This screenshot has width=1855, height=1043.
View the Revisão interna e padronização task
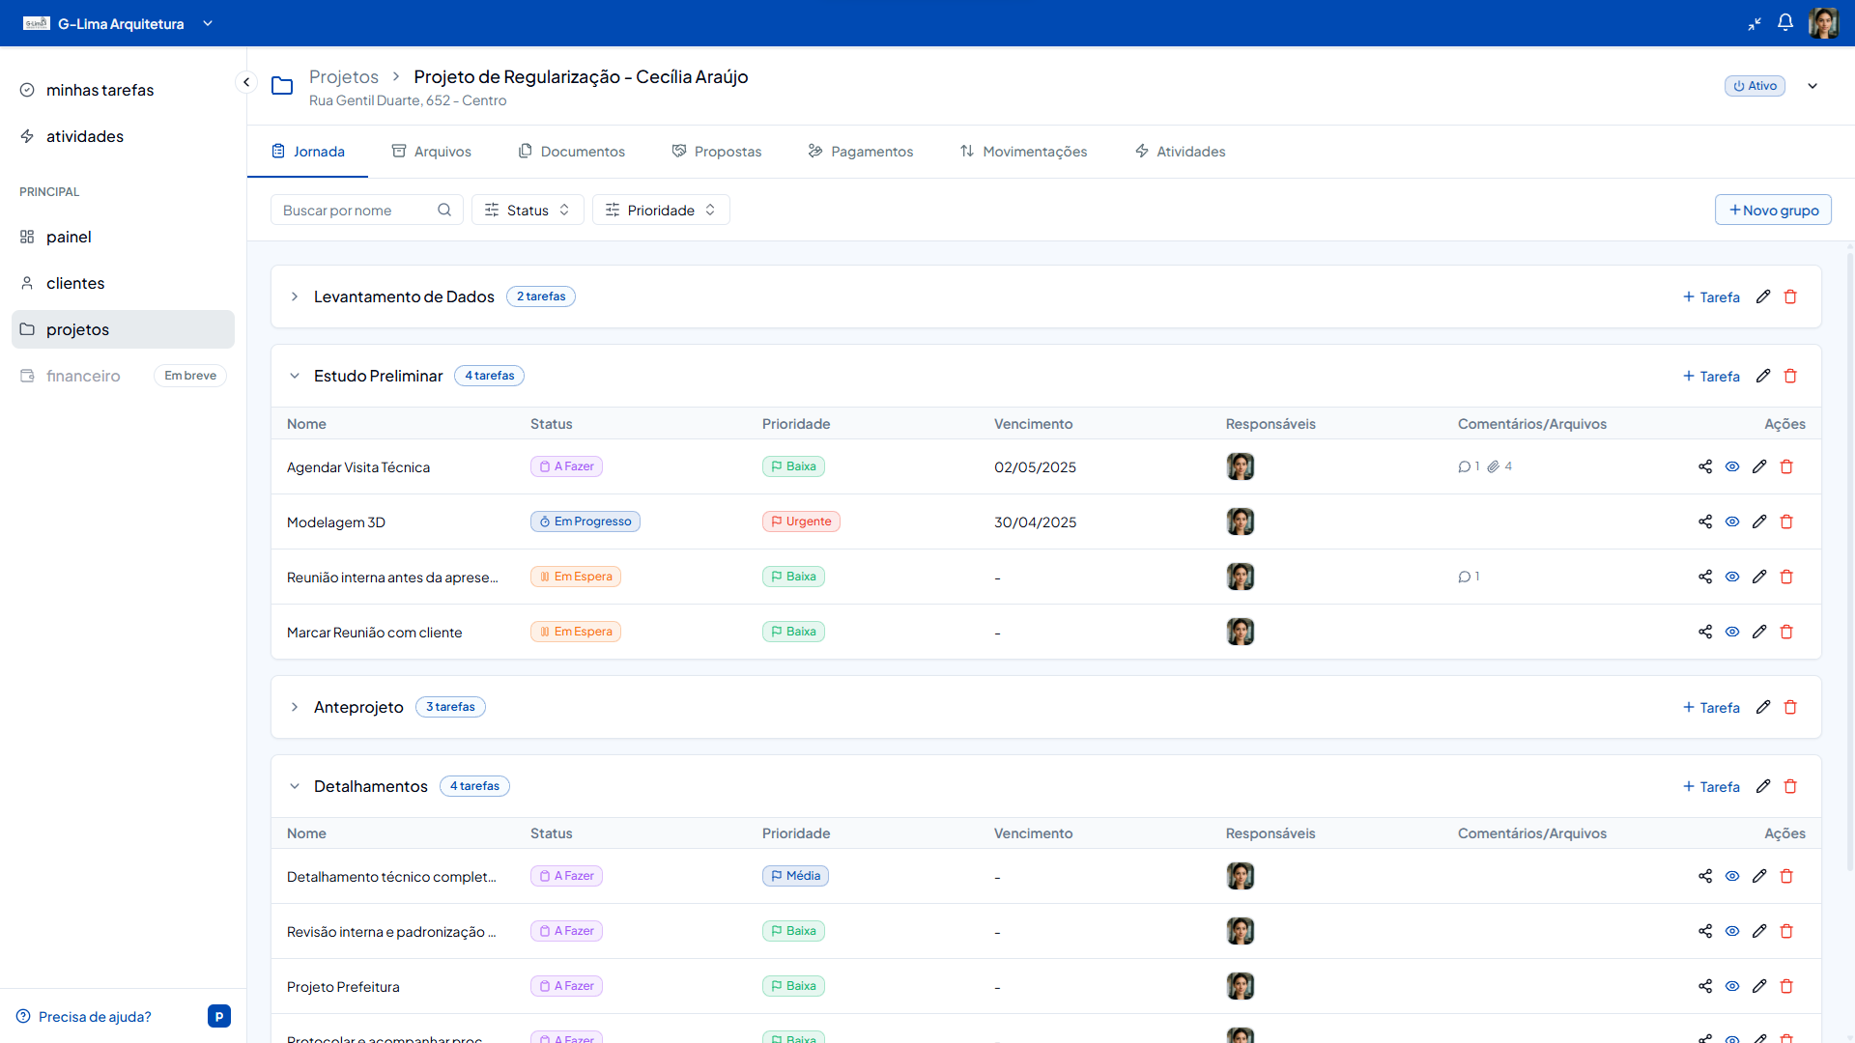[x=1732, y=931]
